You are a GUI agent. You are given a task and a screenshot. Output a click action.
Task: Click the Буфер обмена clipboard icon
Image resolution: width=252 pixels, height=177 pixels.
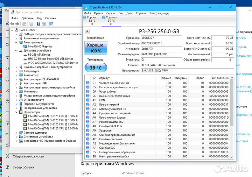click(7, 167)
